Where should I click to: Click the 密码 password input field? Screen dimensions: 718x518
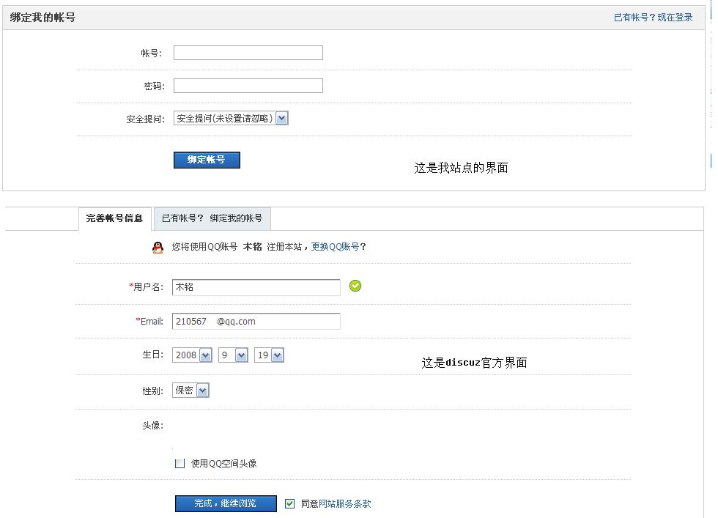[248, 85]
